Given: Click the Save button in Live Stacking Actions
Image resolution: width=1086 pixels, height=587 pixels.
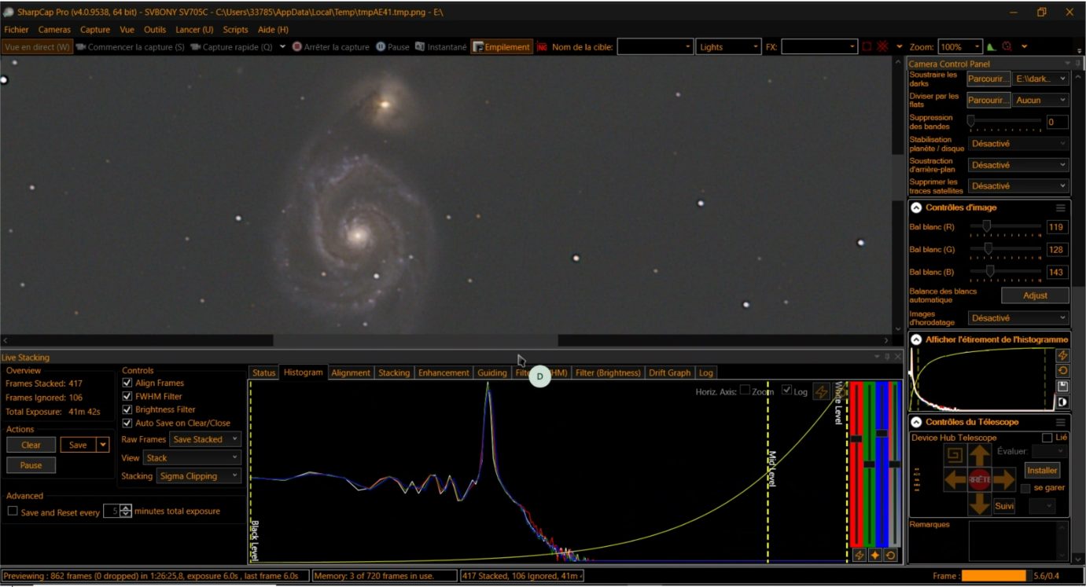Looking at the screenshot, I should click(78, 445).
